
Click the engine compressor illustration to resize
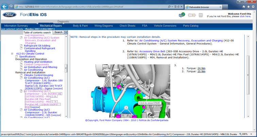tap(131, 91)
